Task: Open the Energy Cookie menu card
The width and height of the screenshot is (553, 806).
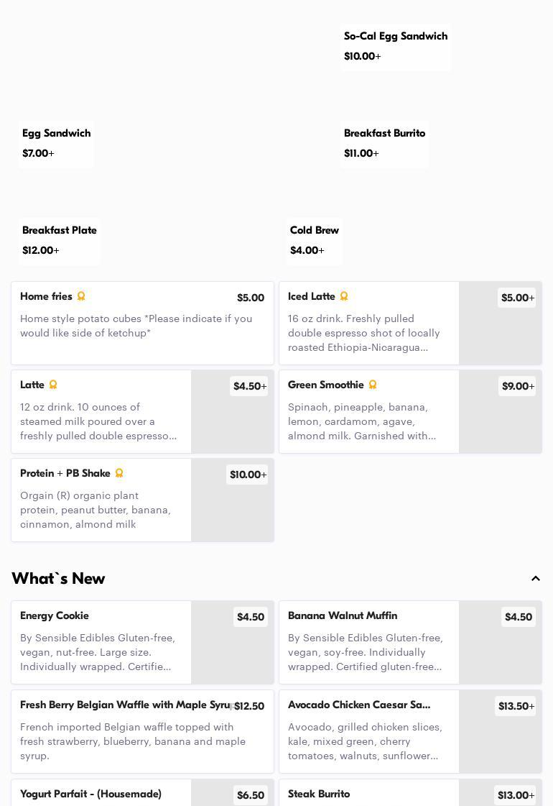Action: click(101, 642)
